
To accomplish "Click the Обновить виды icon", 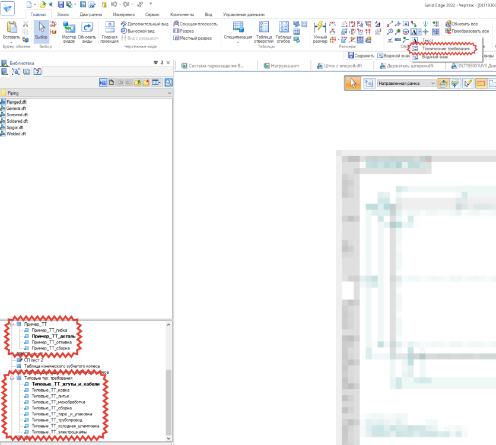I will tap(87, 27).
